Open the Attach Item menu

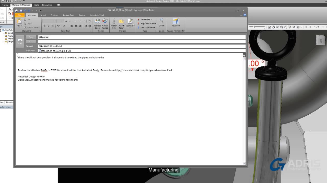click(x=121, y=24)
